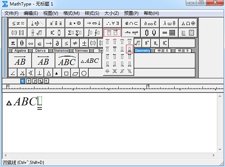Insert the element-of symbol from small bar
This screenshot has height=167, width=225.
coord(40,43)
